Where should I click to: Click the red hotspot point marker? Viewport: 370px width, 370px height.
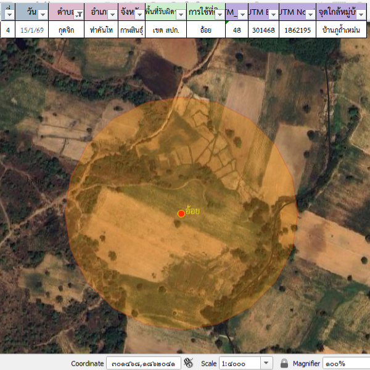181,213
